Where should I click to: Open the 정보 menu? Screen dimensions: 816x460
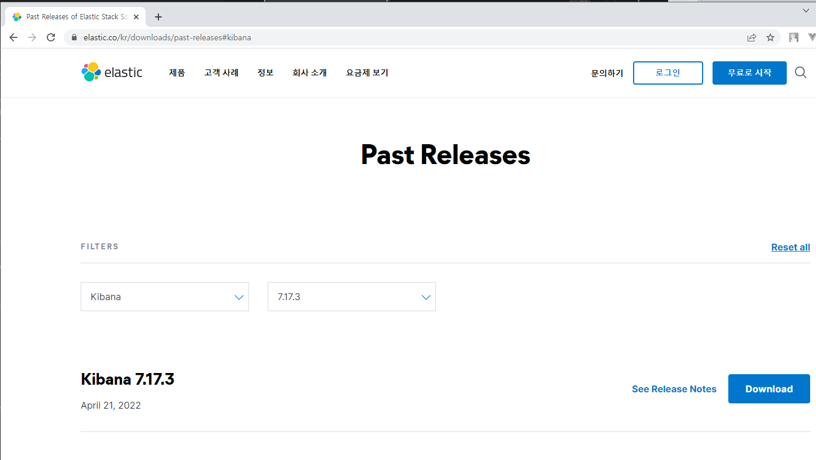point(265,73)
